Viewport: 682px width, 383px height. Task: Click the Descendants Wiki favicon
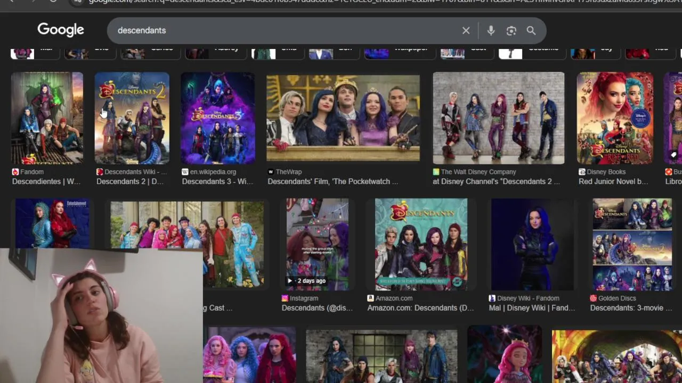click(x=100, y=172)
